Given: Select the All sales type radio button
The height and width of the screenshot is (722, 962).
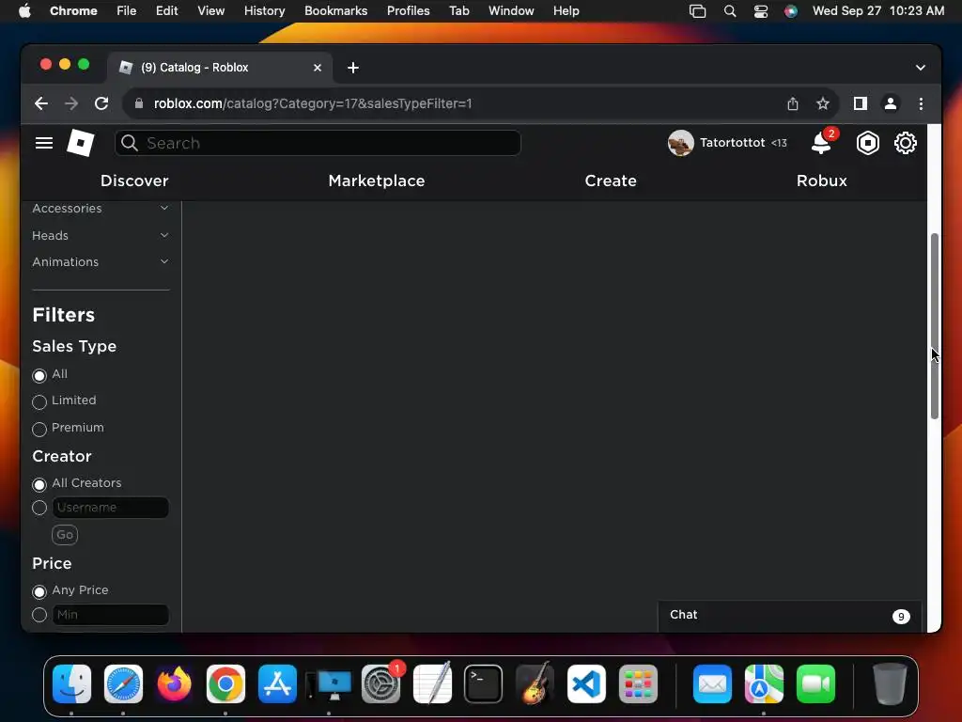Looking at the screenshot, I should tap(39, 375).
